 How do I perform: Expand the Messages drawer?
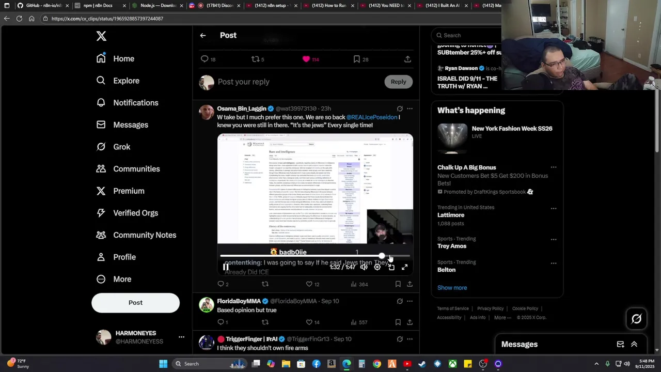click(634, 345)
